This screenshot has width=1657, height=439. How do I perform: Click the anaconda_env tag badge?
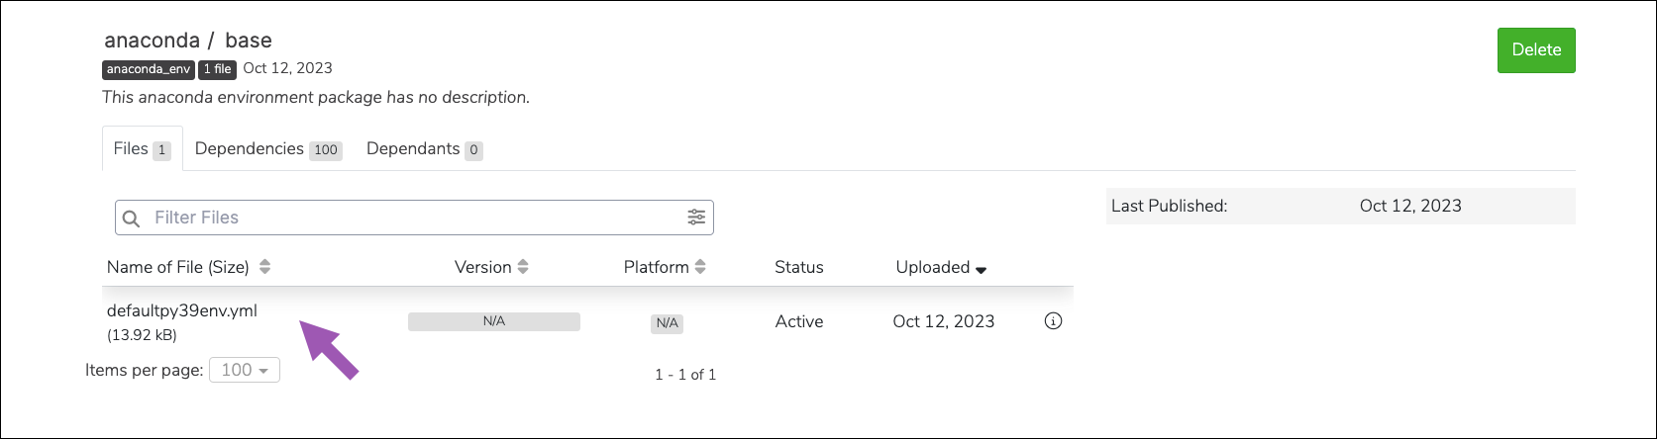pos(148,69)
